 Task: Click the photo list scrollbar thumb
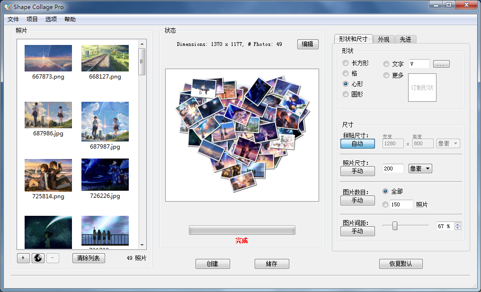coord(142,62)
